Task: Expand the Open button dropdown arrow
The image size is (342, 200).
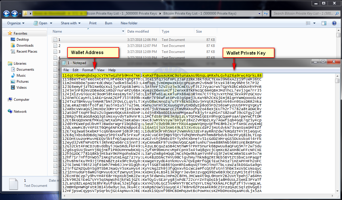Action: point(51,23)
